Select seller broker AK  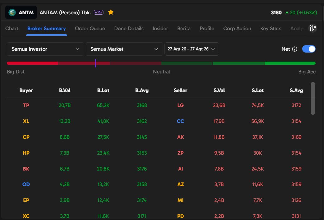(x=180, y=137)
